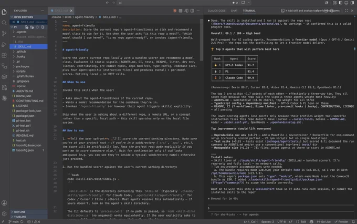Screen dimensions: 357x224
Task: Refresh the Explorer file tree
Action: tap(37, 27)
